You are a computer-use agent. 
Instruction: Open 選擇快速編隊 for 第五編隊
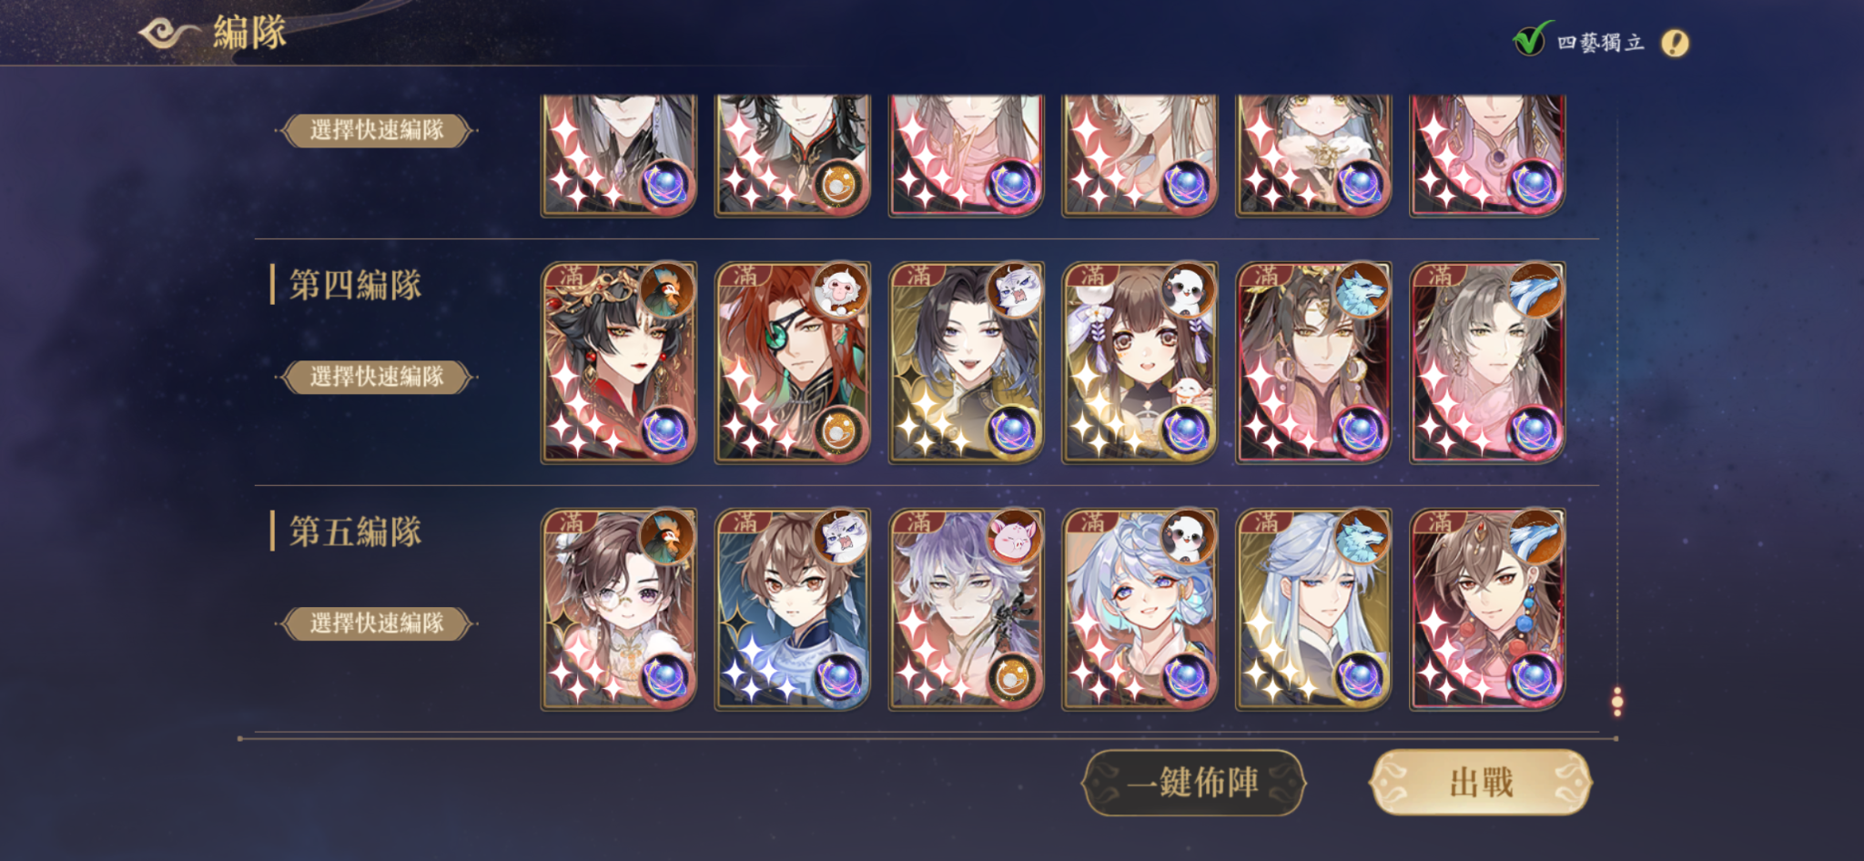tap(376, 623)
